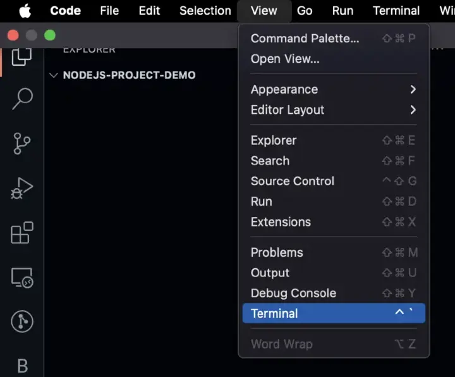
Task: Open the Search magnifier icon in sidebar
Action: point(22,98)
